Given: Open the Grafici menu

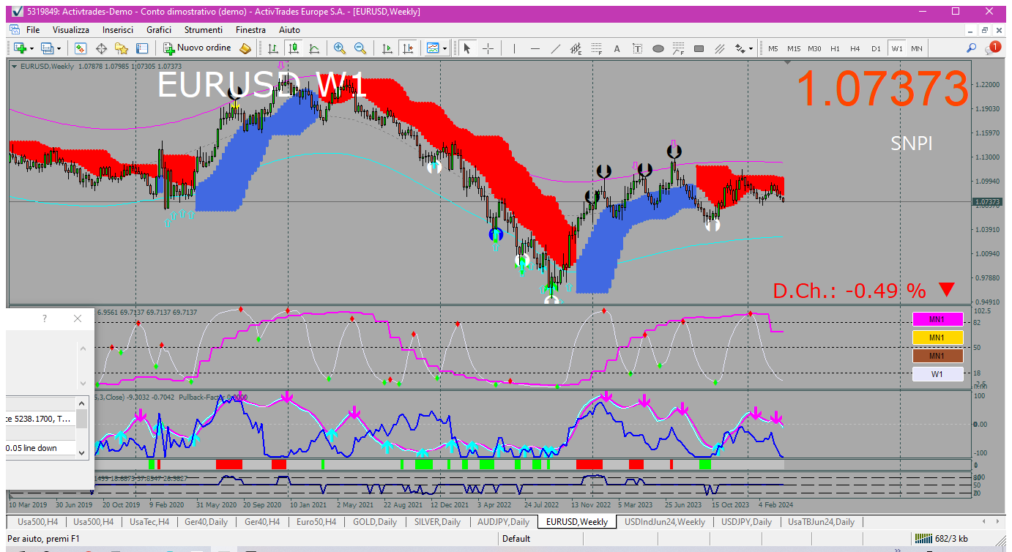Looking at the screenshot, I should 159,30.
